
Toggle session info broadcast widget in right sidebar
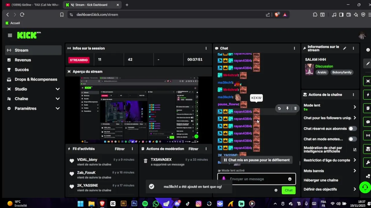tap(368, 135)
